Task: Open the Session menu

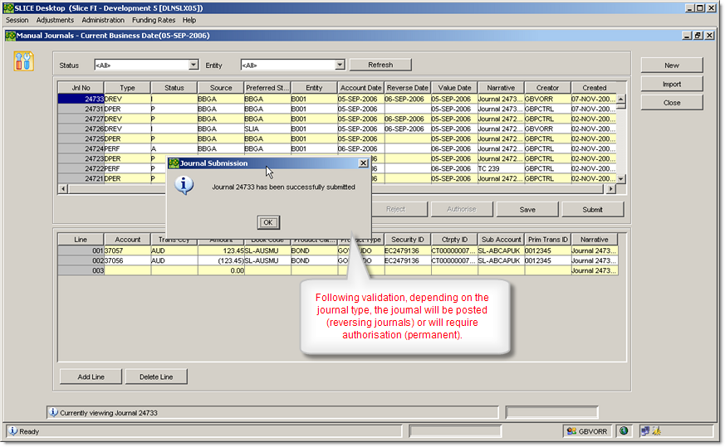Action: (17, 20)
